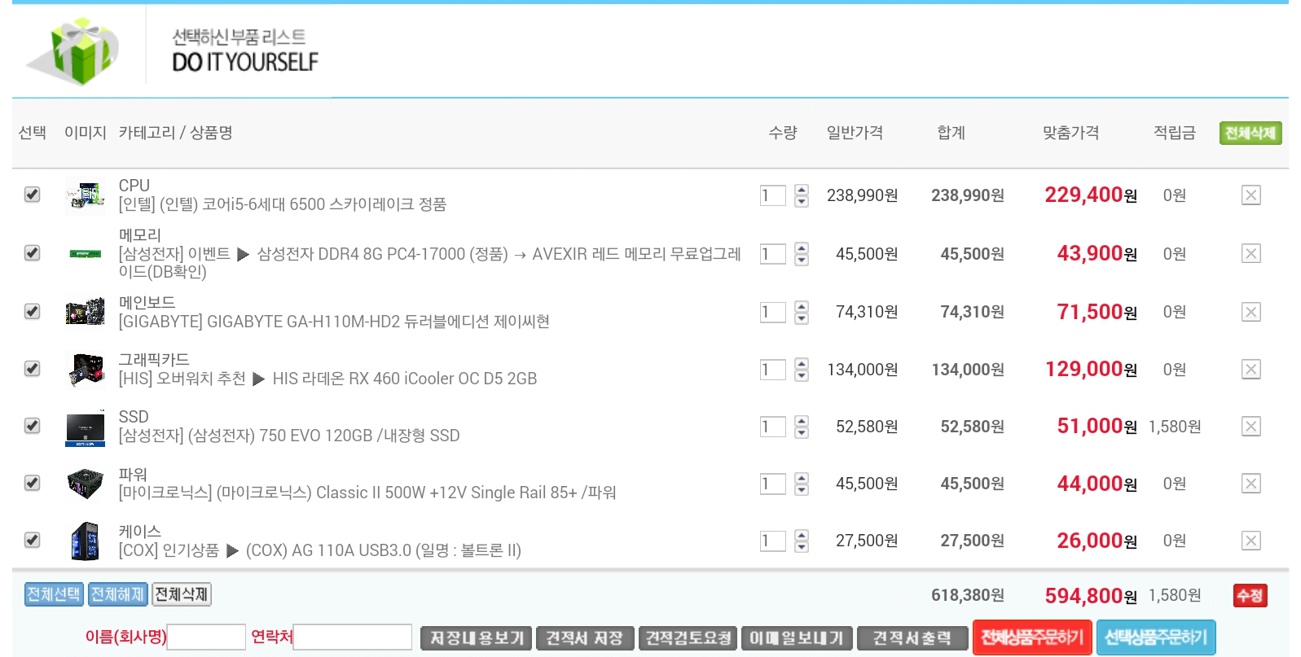Click the green 전체삭제 header button
This screenshot has height=657, width=1301.
[x=1250, y=133]
